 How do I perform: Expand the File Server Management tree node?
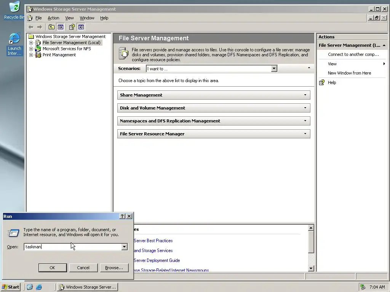pos(31,43)
